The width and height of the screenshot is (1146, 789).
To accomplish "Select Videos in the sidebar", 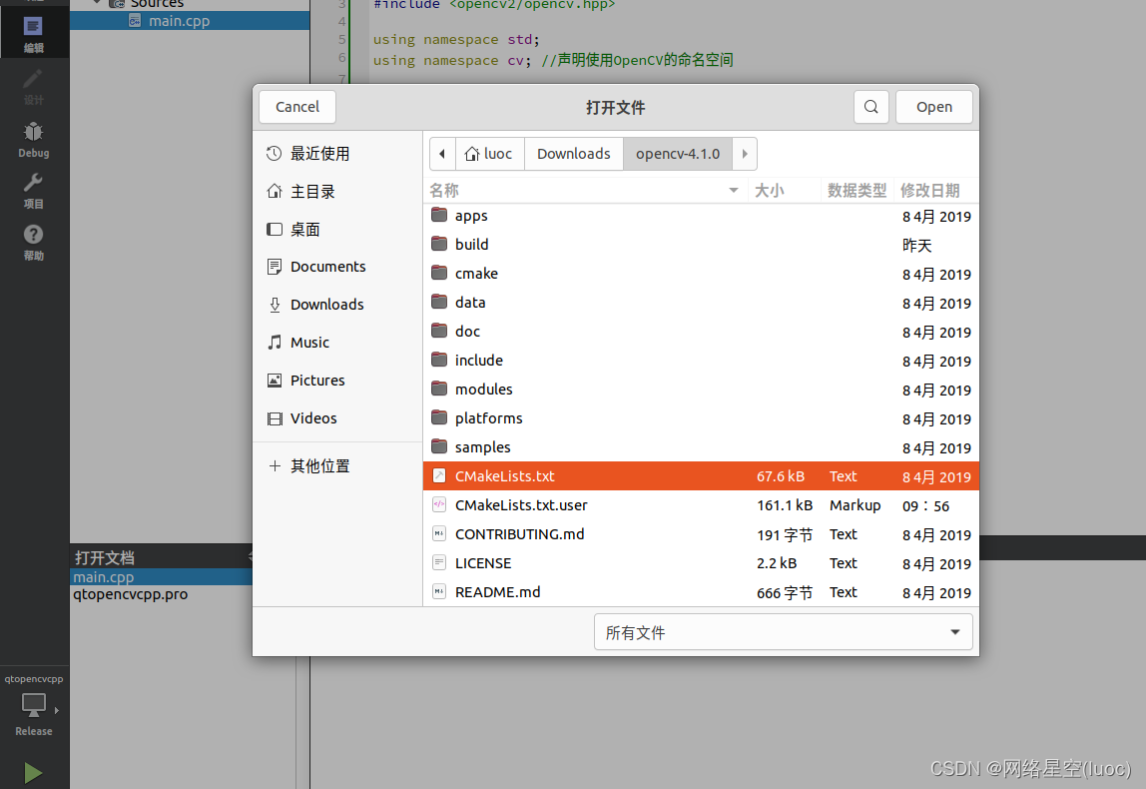I will point(337,419).
